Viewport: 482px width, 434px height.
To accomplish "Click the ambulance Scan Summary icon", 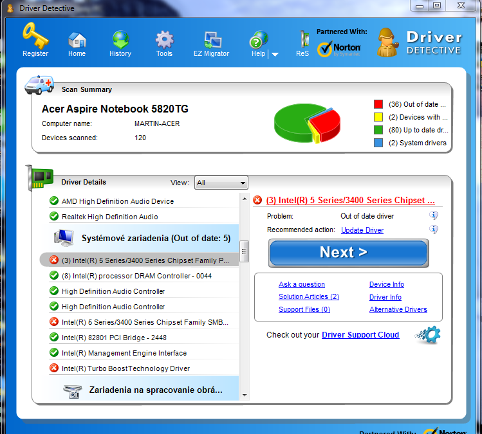I will click(39, 84).
